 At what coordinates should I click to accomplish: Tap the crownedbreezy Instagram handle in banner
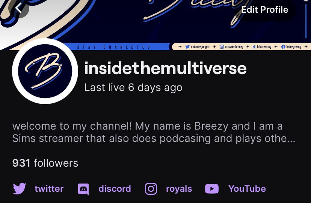231,47
